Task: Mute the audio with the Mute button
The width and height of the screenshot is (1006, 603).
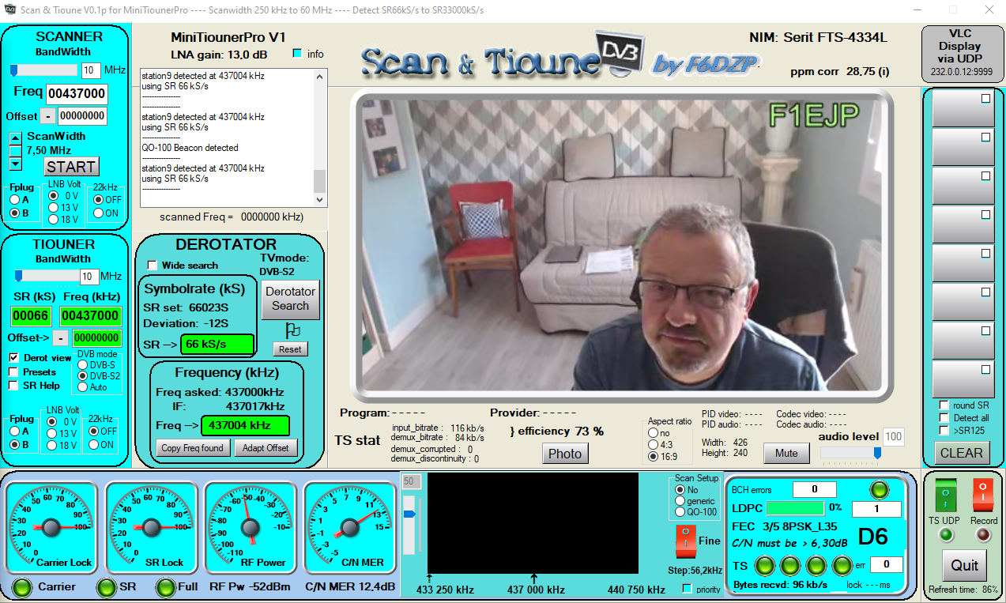Action: (x=786, y=454)
